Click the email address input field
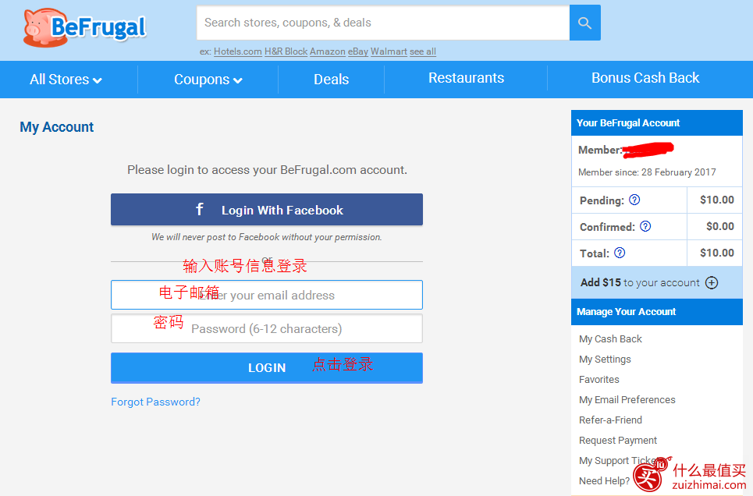The height and width of the screenshot is (496, 753). (x=267, y=295)
